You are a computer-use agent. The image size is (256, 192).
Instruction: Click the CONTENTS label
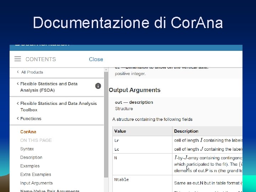click(x=41, y=59)
